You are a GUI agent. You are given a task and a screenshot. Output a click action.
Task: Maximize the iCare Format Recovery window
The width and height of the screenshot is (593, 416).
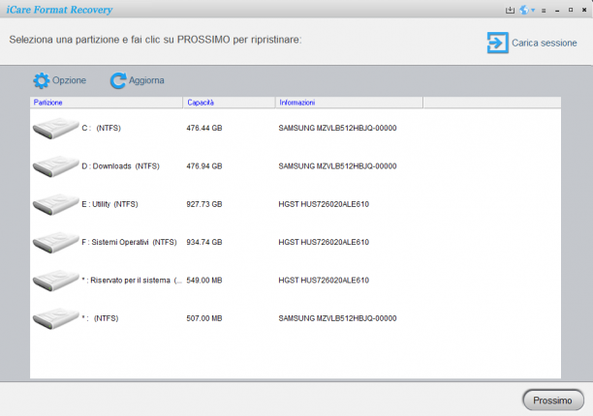[571, 11]
